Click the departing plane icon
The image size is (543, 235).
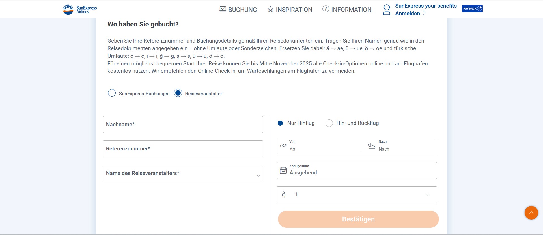(x=283, y=146)
